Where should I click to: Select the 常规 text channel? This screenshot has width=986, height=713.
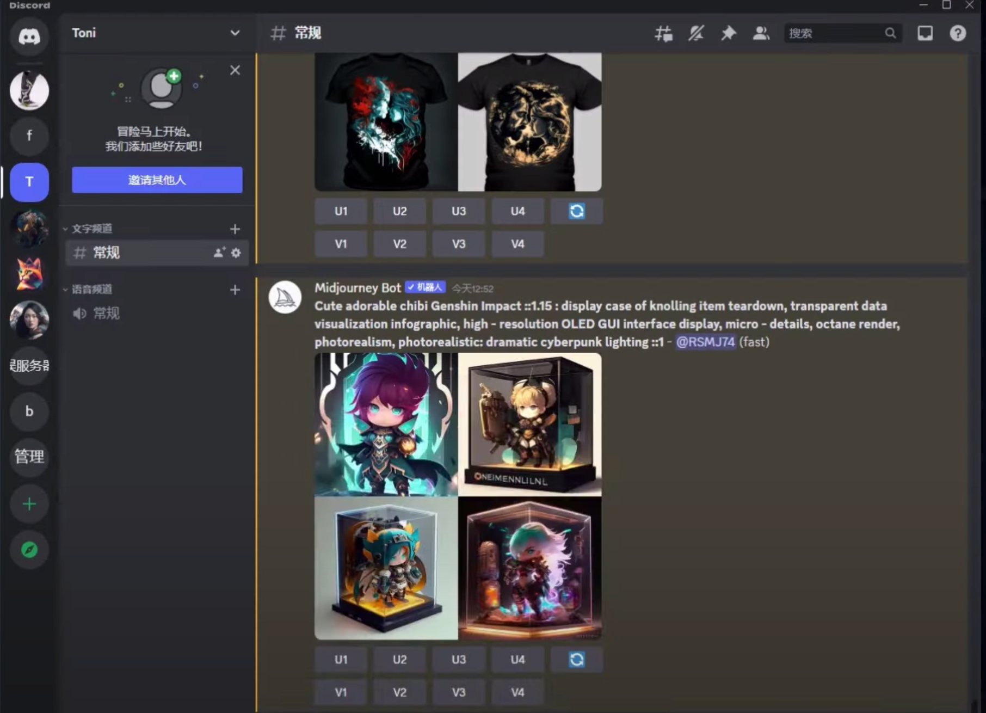pos(157,253)
